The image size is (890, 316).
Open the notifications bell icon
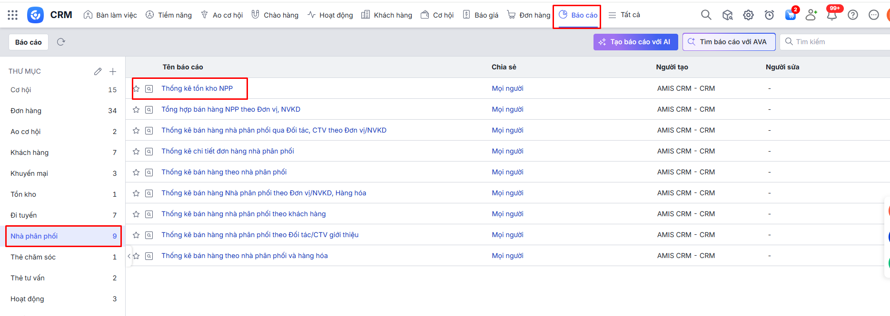coord(832,15)
